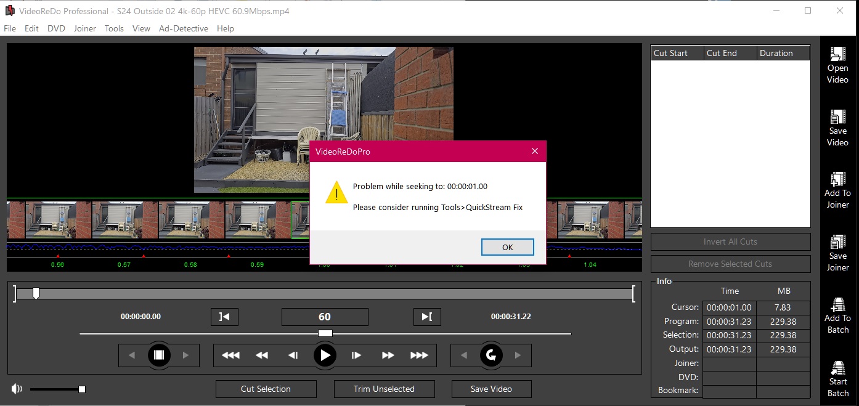
Task: Click the timeline label 1.04
Action: [x=590, y=265]
